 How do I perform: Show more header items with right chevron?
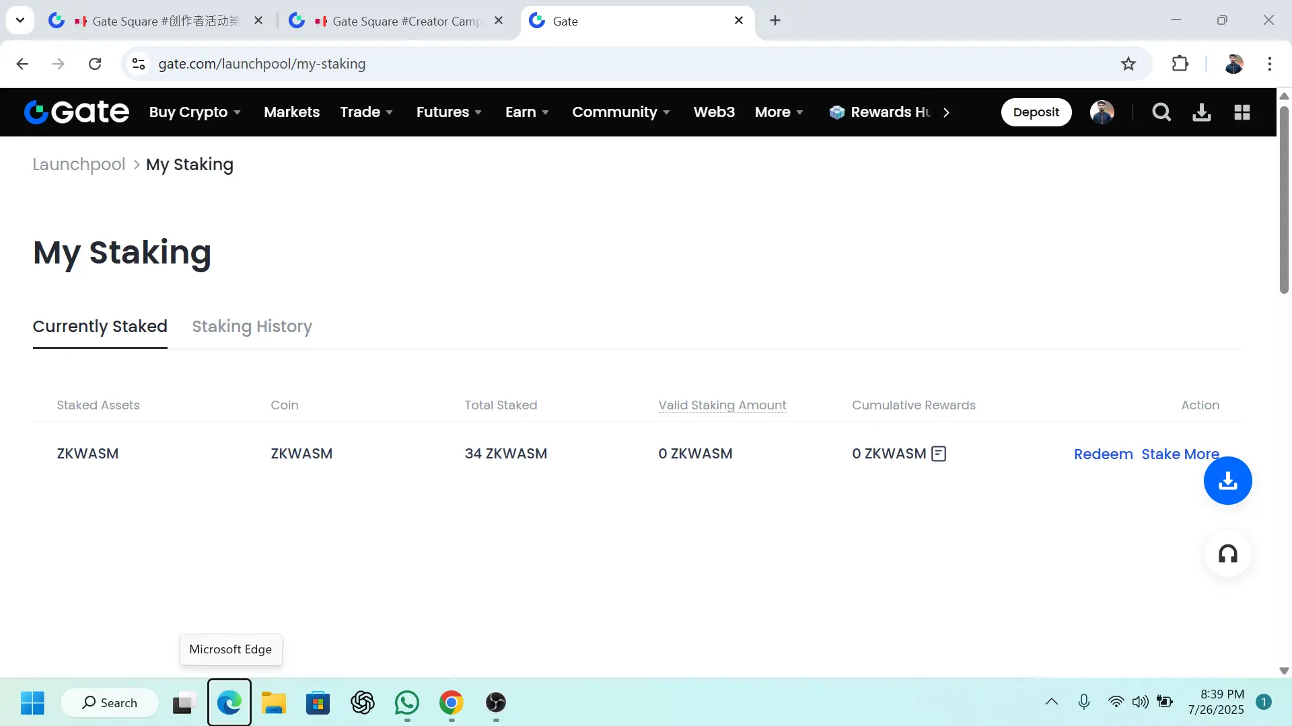pyautogui.click(x=947, y=112)
